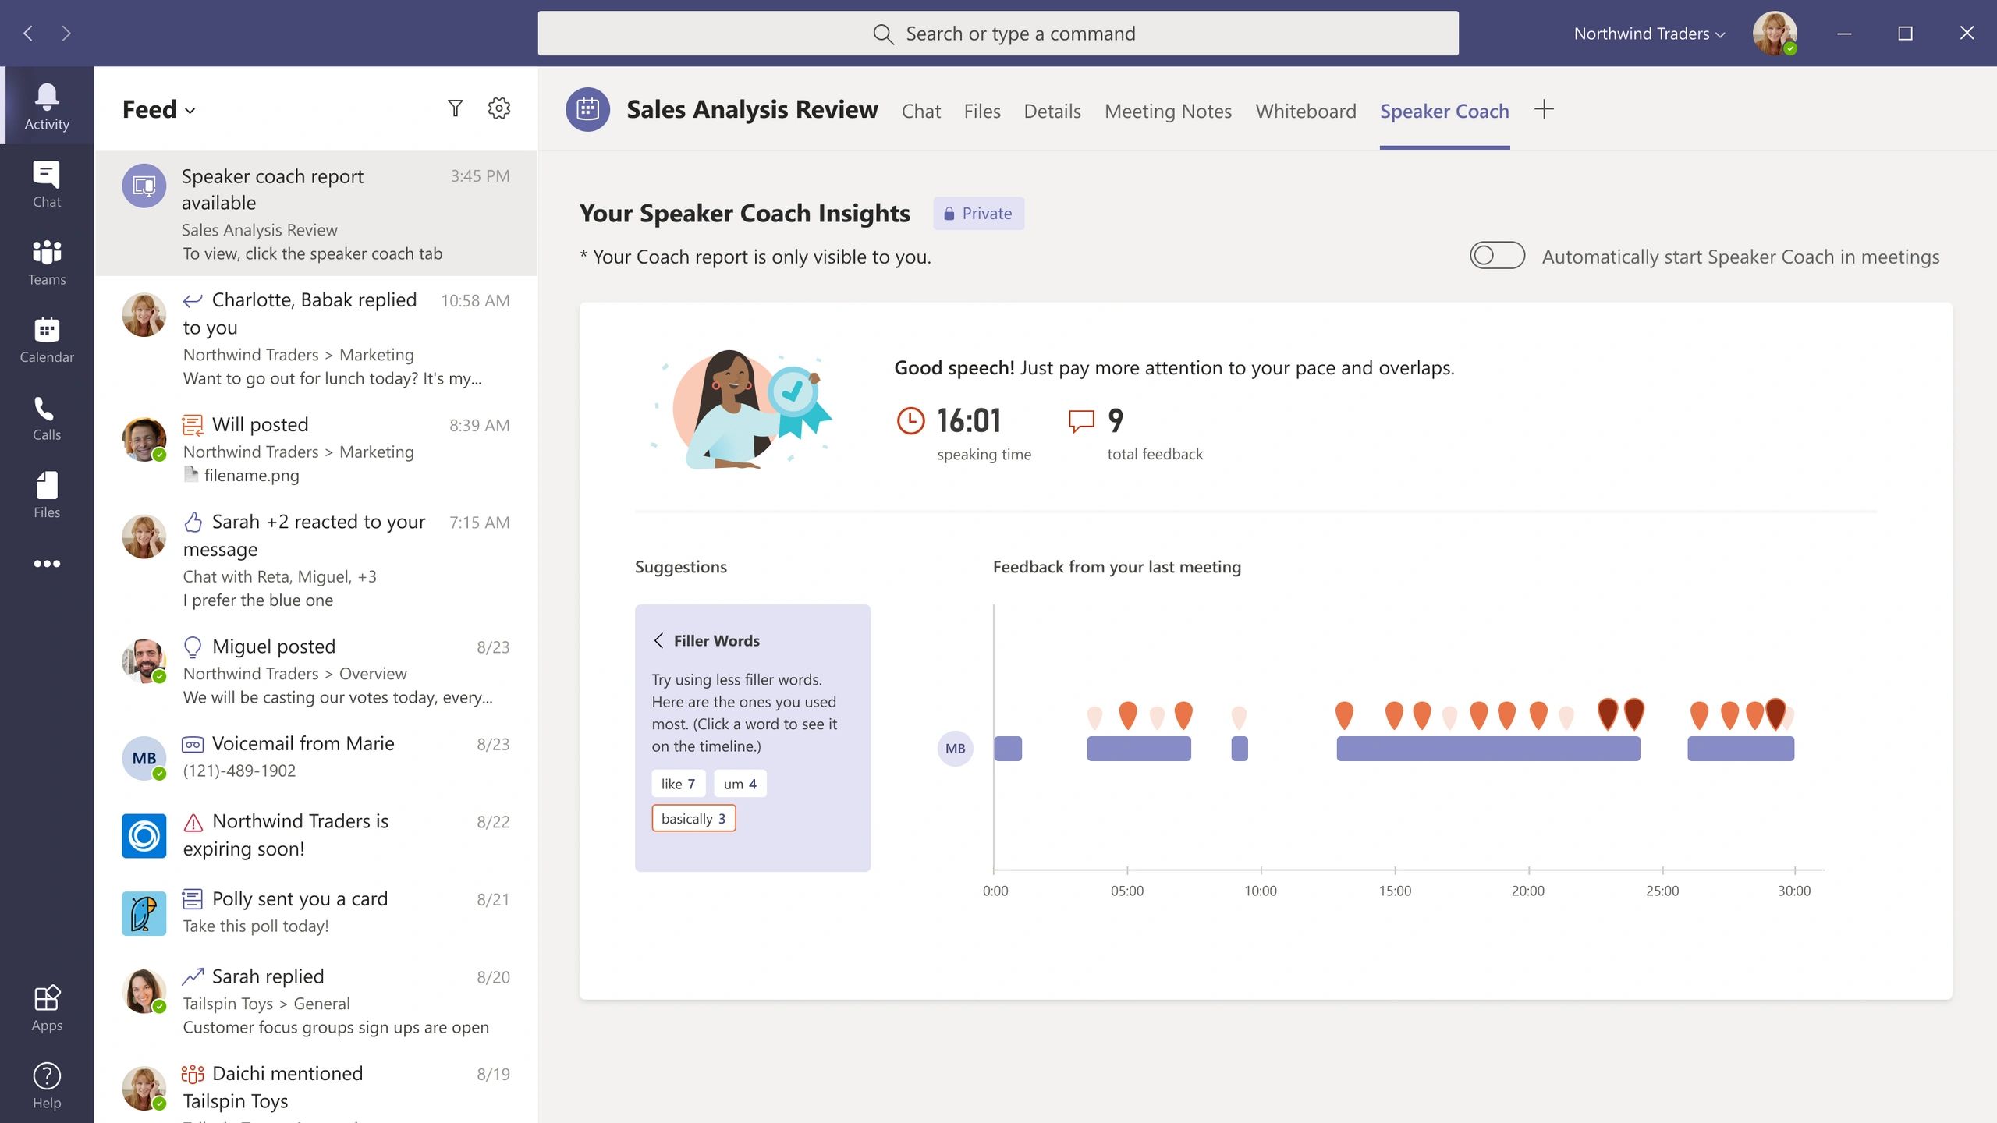The image size is (1997, 1123).
Task: Switch to the Meeting Notes tab
Action: (1167, 111)
